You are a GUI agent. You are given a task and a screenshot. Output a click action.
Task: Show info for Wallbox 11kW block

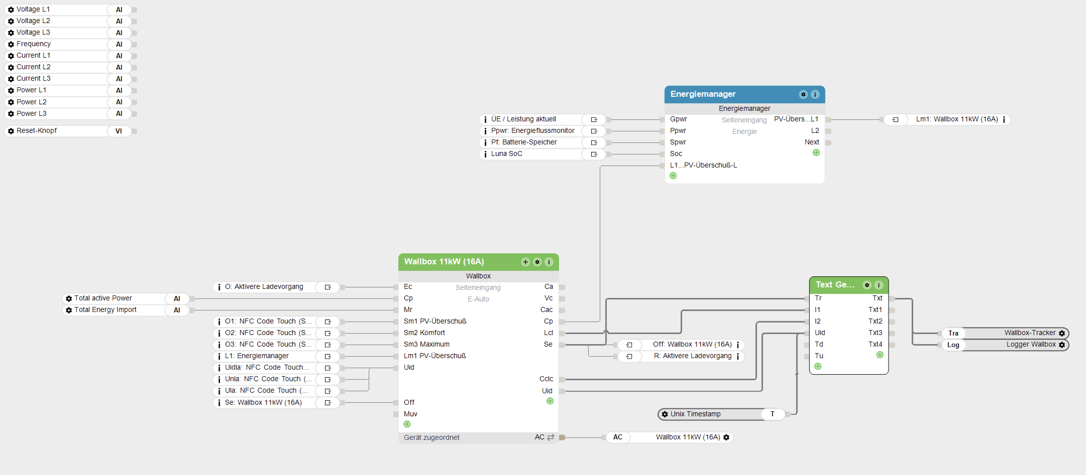pos(549,262)
